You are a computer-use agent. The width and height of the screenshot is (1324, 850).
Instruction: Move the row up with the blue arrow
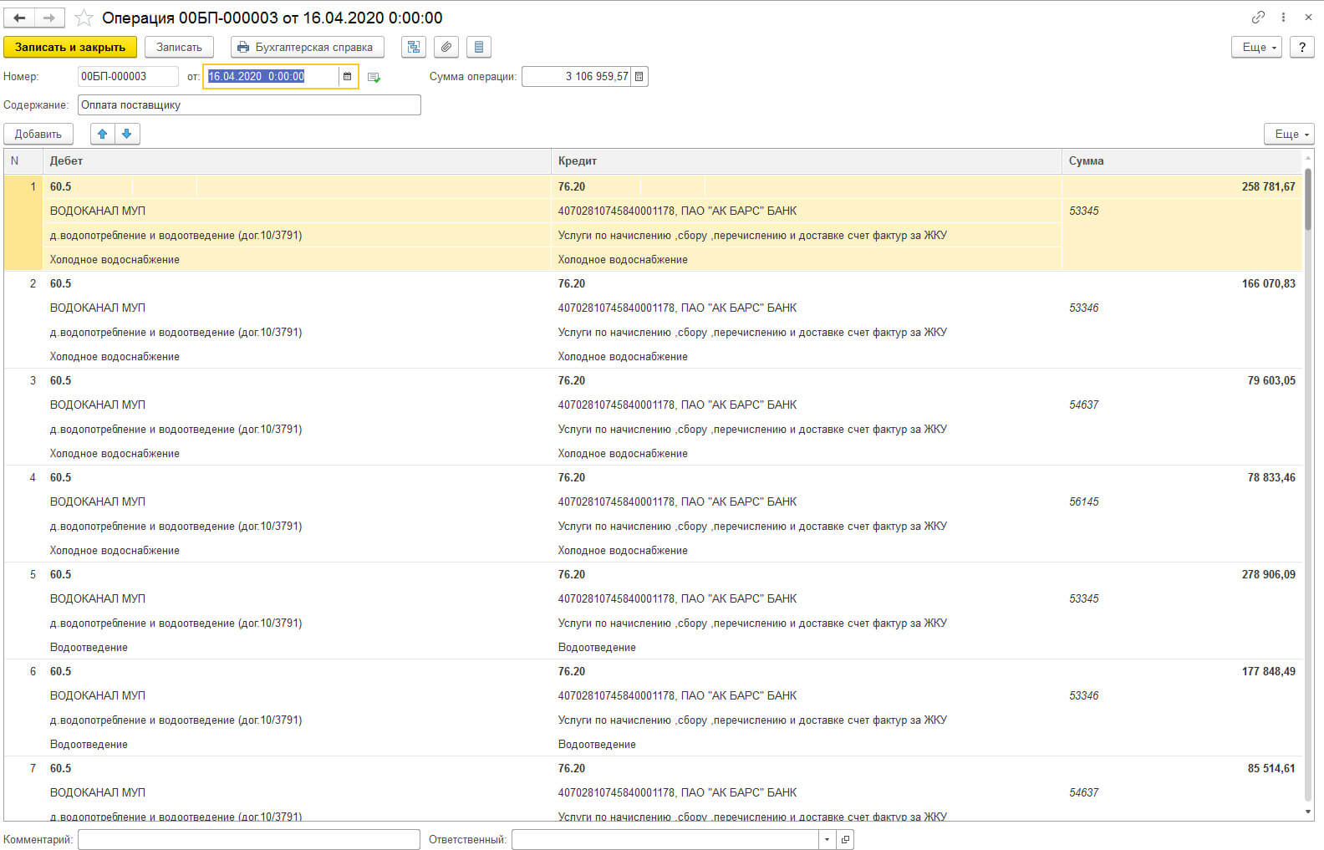pos(103,134)
